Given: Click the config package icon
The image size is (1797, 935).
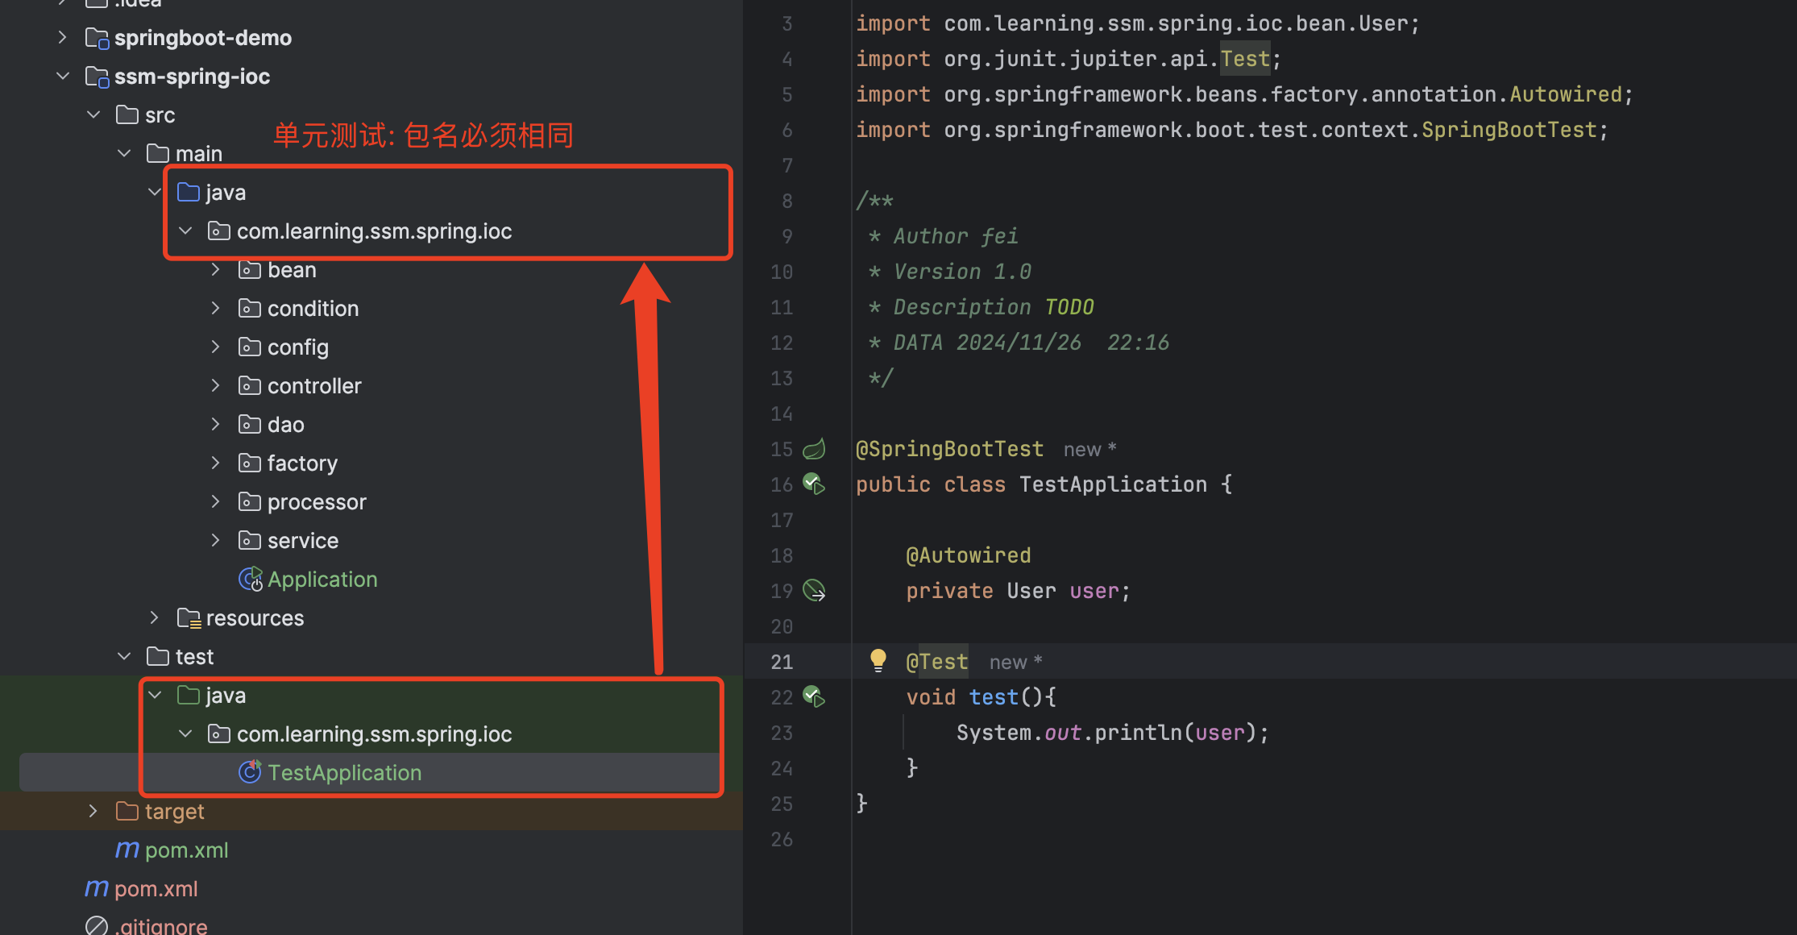Looking at the screenshot, I should (250, 347).
